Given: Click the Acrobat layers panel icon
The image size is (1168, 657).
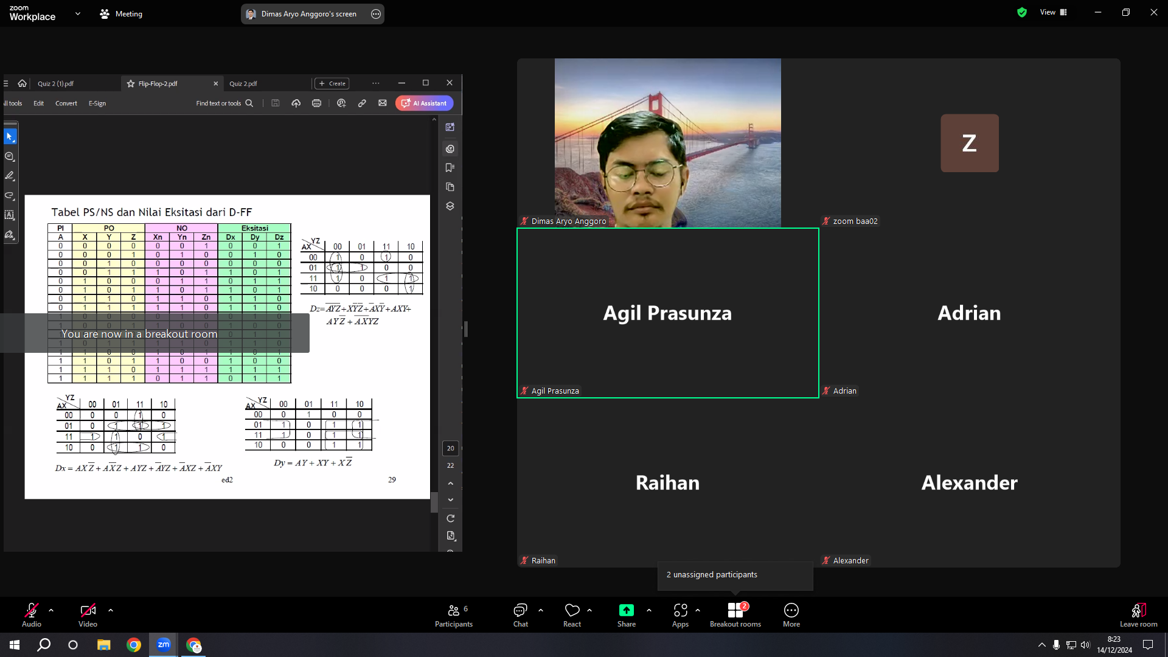Looking at the screenshot, I should (x=450, y=206).
